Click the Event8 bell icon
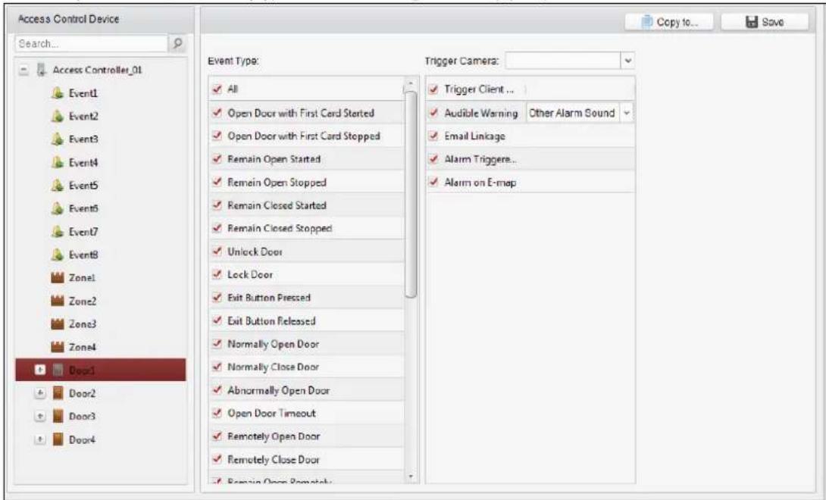The height and width of the screenshot is (500, 826). (58, 255)
